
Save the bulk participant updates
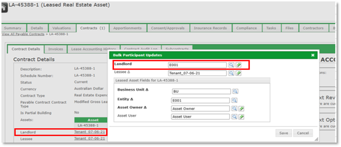tap(284, 133)
